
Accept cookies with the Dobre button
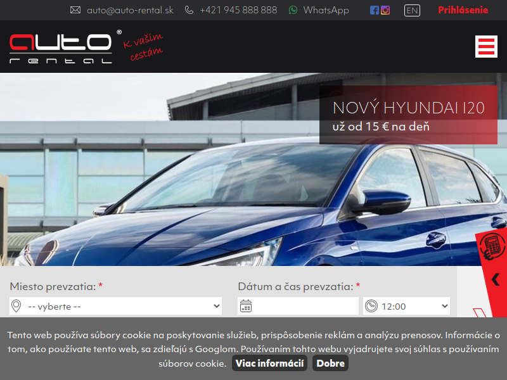click(x=330, y=363)
